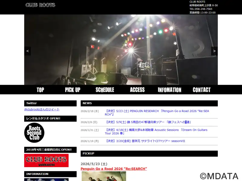Open the red CLUB ROOTS yokkaichi banner
This screenshot has width=242, height=181.
pyautogui.click(x=46, y=160)
